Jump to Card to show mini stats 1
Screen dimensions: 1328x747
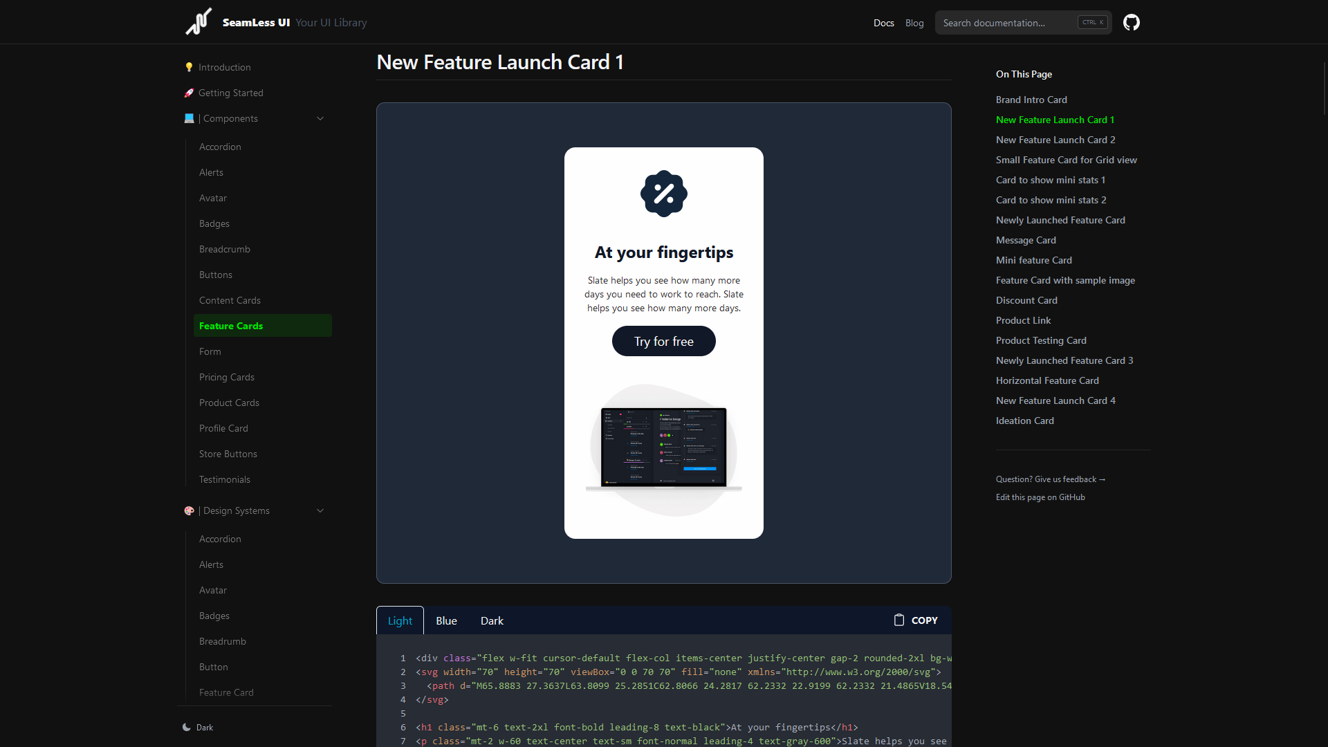(1051, 180)
